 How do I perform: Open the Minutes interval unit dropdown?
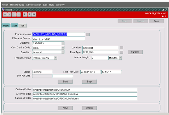[120, 58]
